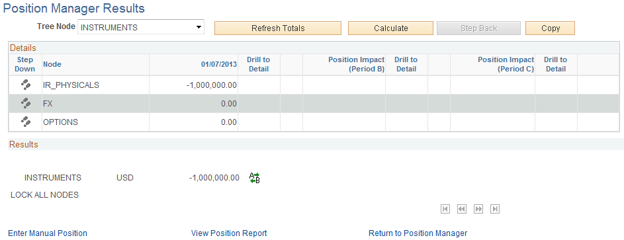The height and width of the screenshot is (240, 624).
Task: Click Position Manager Results page title
Action: [74, 8]
